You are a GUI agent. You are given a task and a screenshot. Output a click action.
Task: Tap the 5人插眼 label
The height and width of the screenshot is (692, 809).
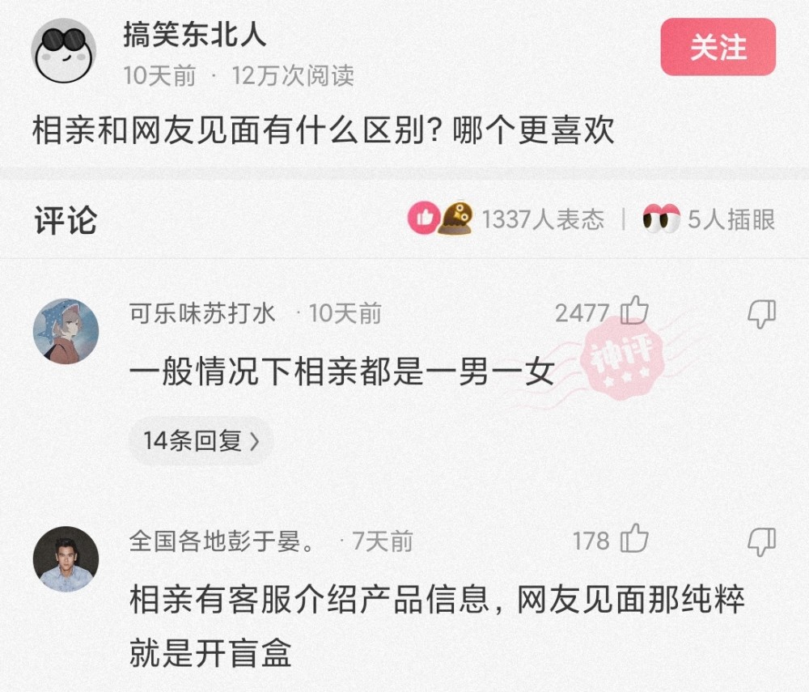731,219
